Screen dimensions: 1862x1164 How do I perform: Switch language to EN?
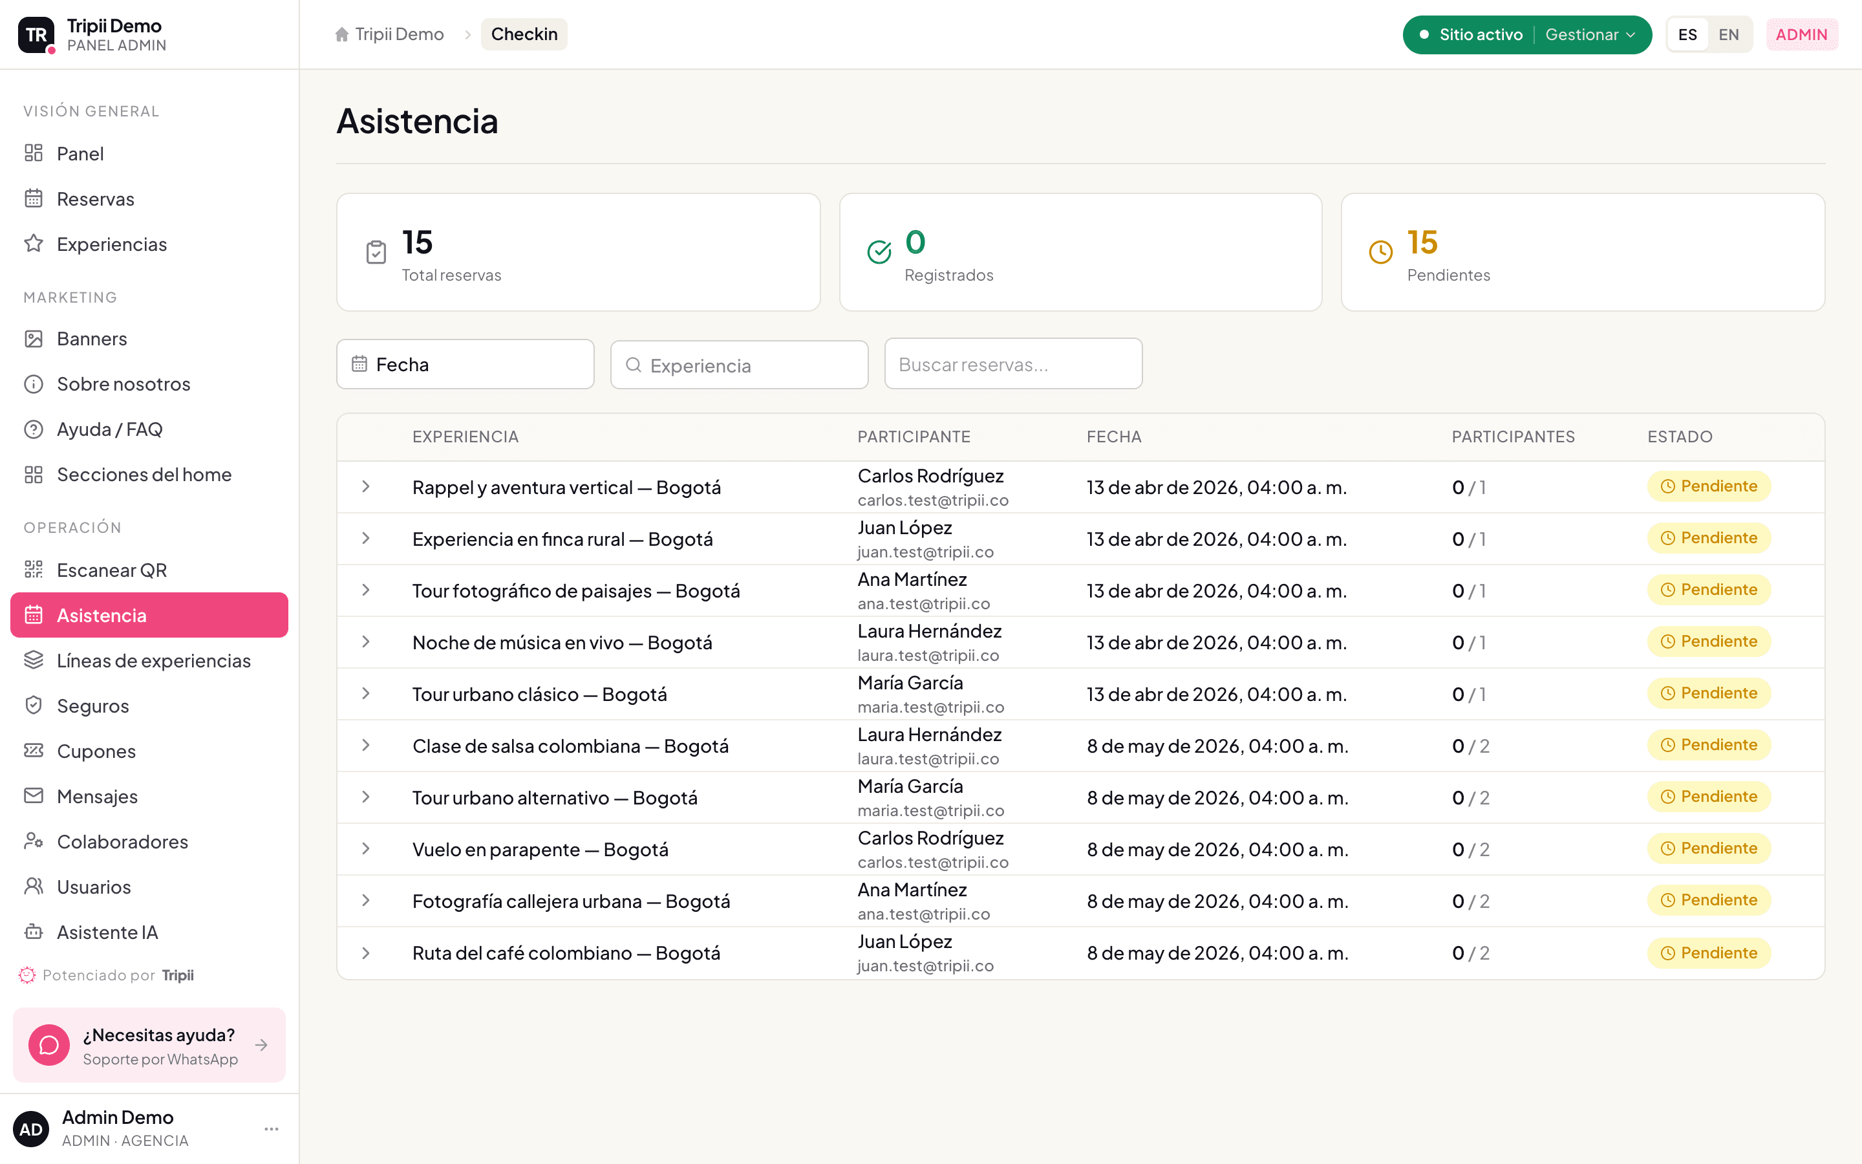1729,35
